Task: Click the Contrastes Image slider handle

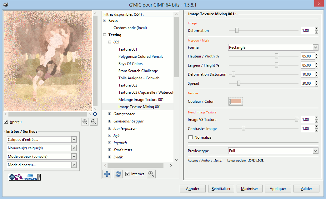Action: [x=243, y=129]
